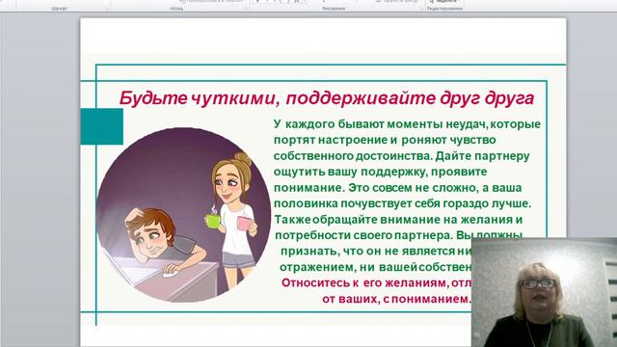This screenshot has height=347, width=617.
Task: Click the line 'портят настроение и роняют чувство'
Action: (x=385, y=140)
